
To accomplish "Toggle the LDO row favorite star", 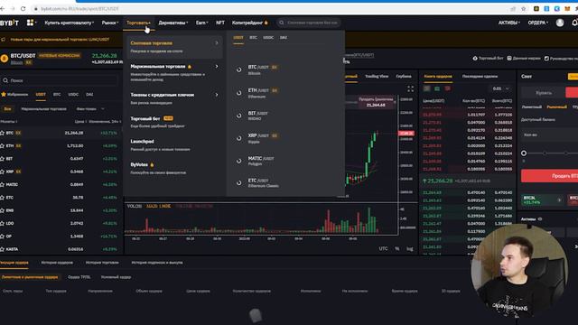I will pyautogui.click(x=2, y=223).
